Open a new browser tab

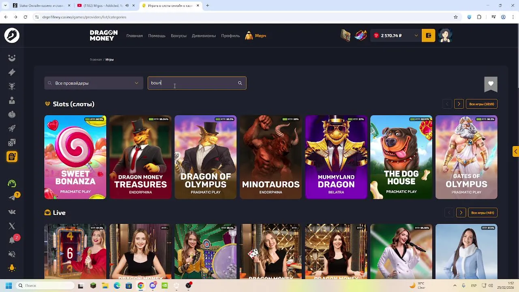point(208,6)
